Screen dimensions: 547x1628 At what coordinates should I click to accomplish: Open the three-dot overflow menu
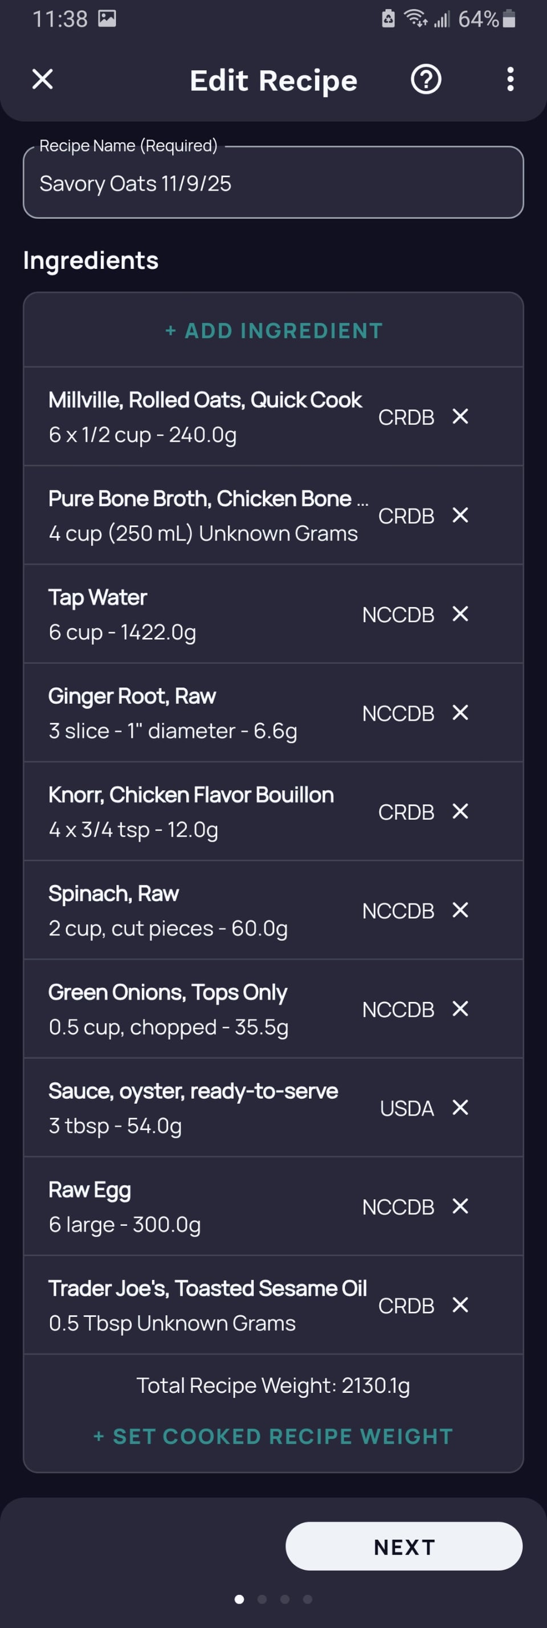(510, 80)
